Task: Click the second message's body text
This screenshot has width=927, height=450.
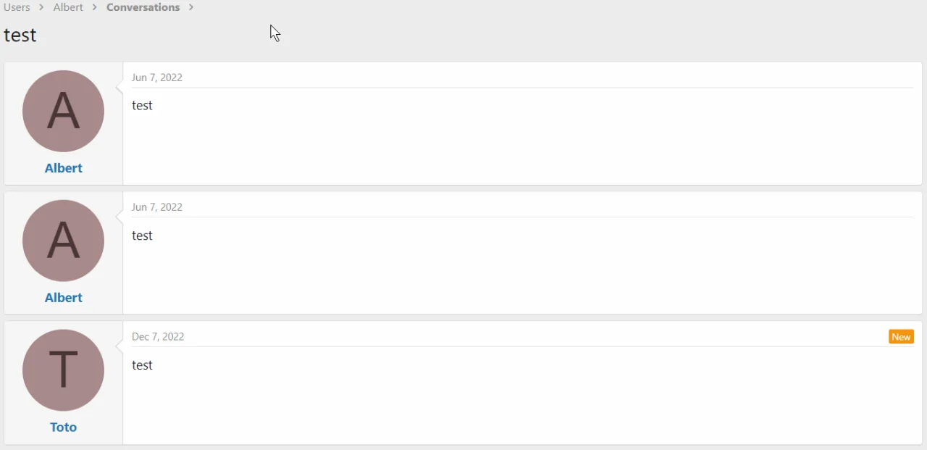Action: point(143,236)
